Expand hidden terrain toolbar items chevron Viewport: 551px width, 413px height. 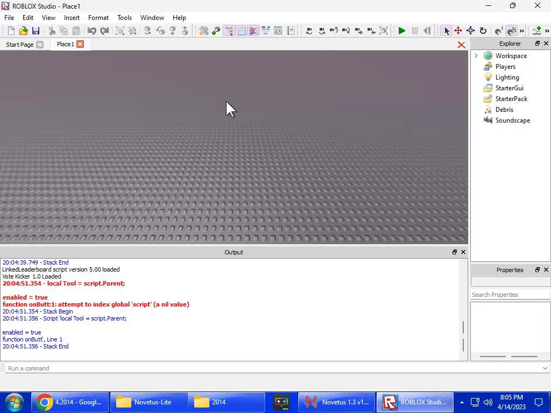click(x=547, y=31)
